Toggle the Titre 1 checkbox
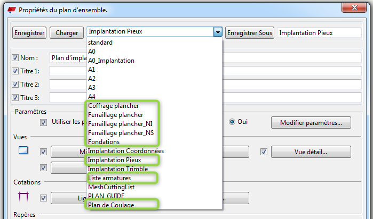This screenshot has height=219, width=373. 15,71
